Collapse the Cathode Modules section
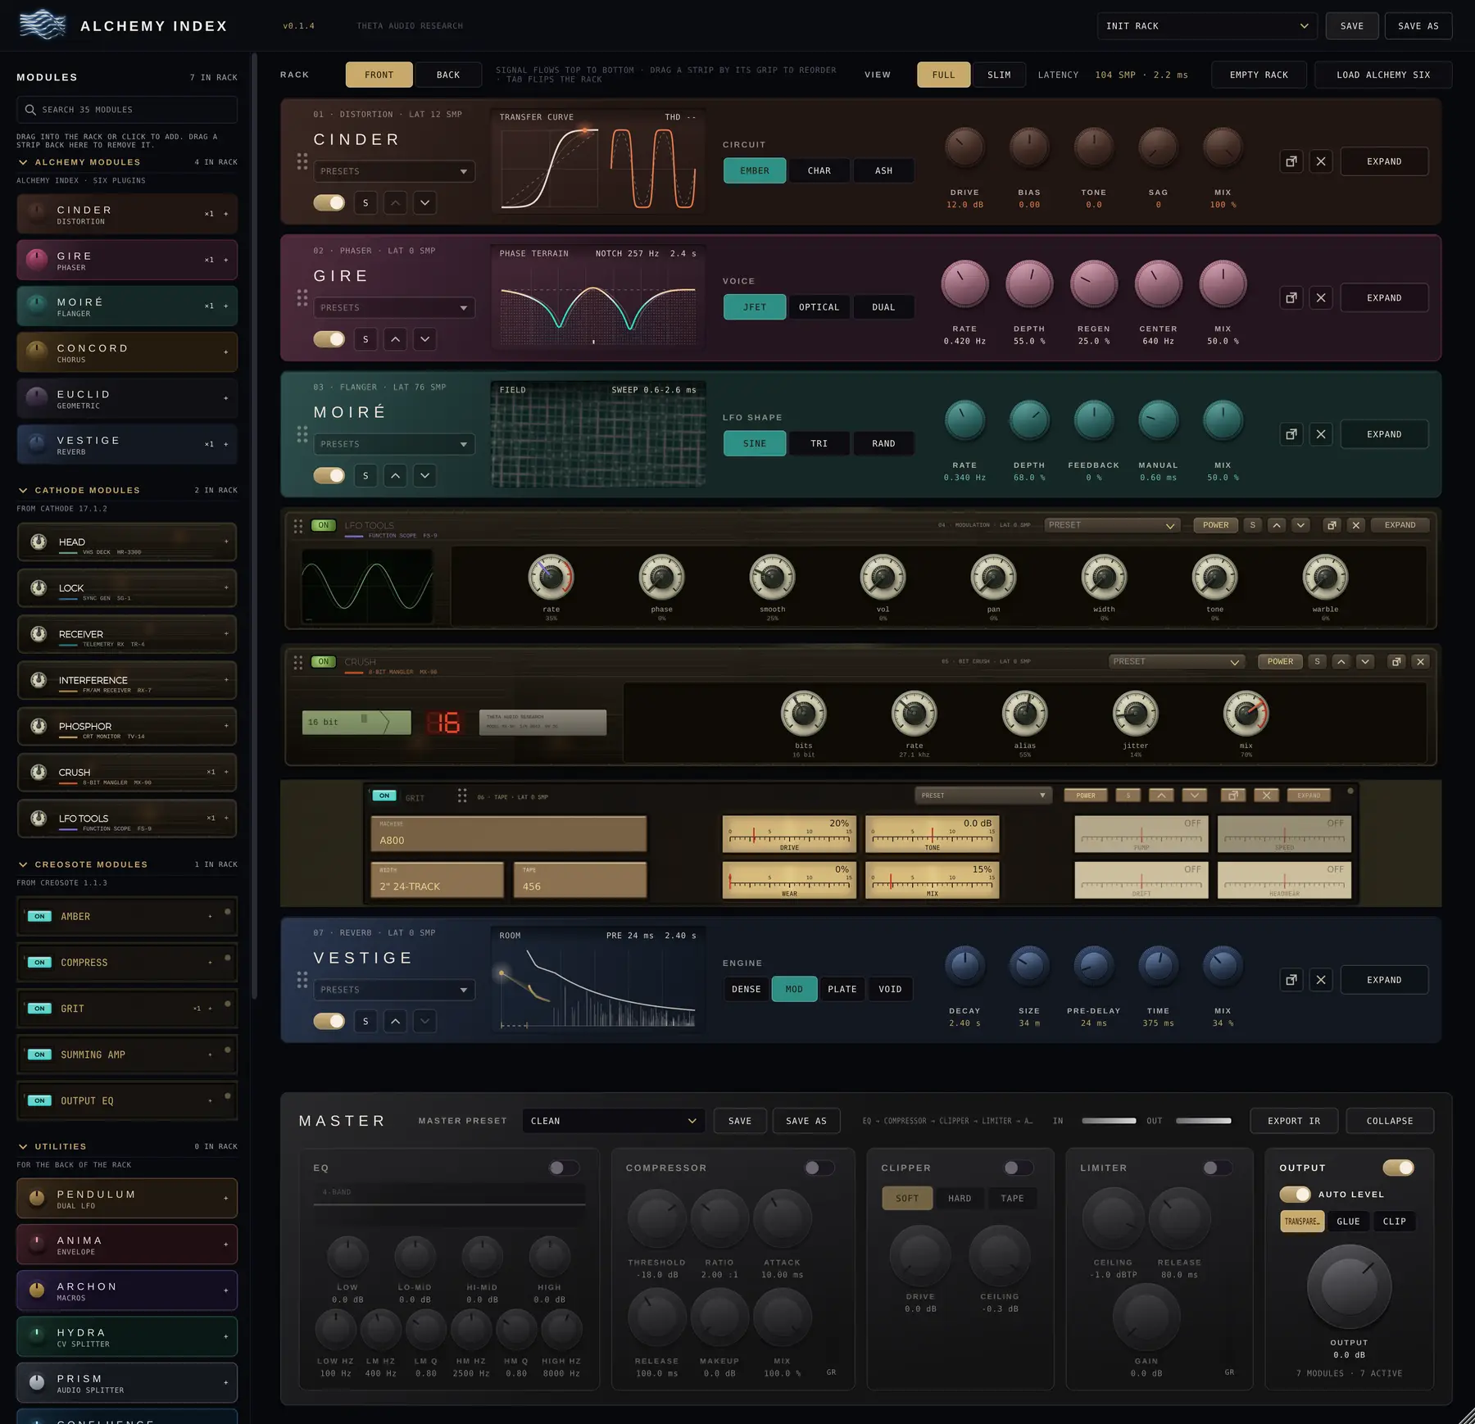This screenshot has height=1424, width=1475. (x=23, y=490)
